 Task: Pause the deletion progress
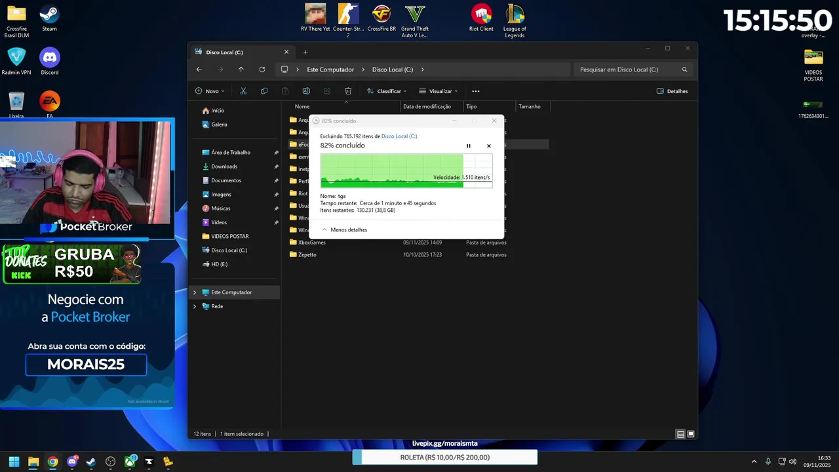point(469,146)
